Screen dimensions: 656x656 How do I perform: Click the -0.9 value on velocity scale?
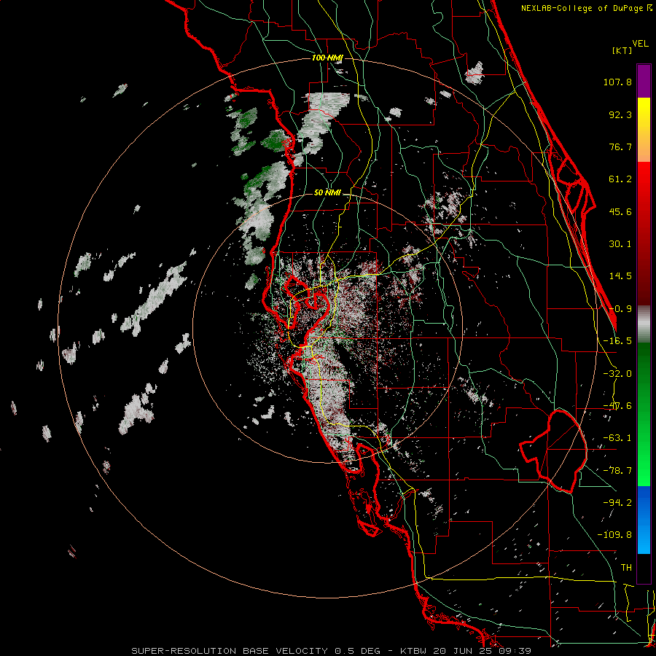(620, 309)
